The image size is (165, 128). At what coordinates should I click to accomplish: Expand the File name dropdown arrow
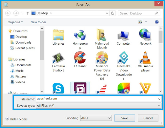[x=159, y=99]
